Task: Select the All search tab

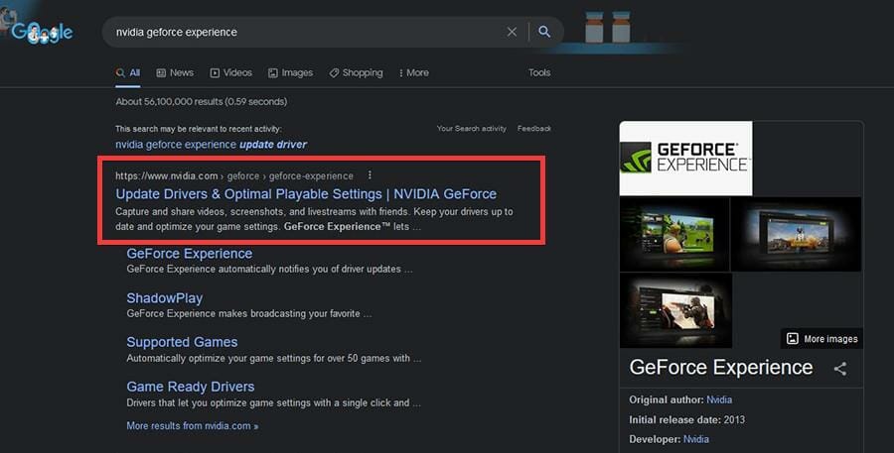Action: tap(128, 72)
